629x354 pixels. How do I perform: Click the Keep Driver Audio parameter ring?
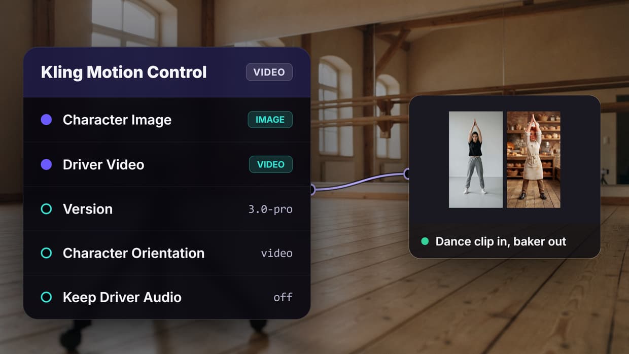tap(46, 297)
